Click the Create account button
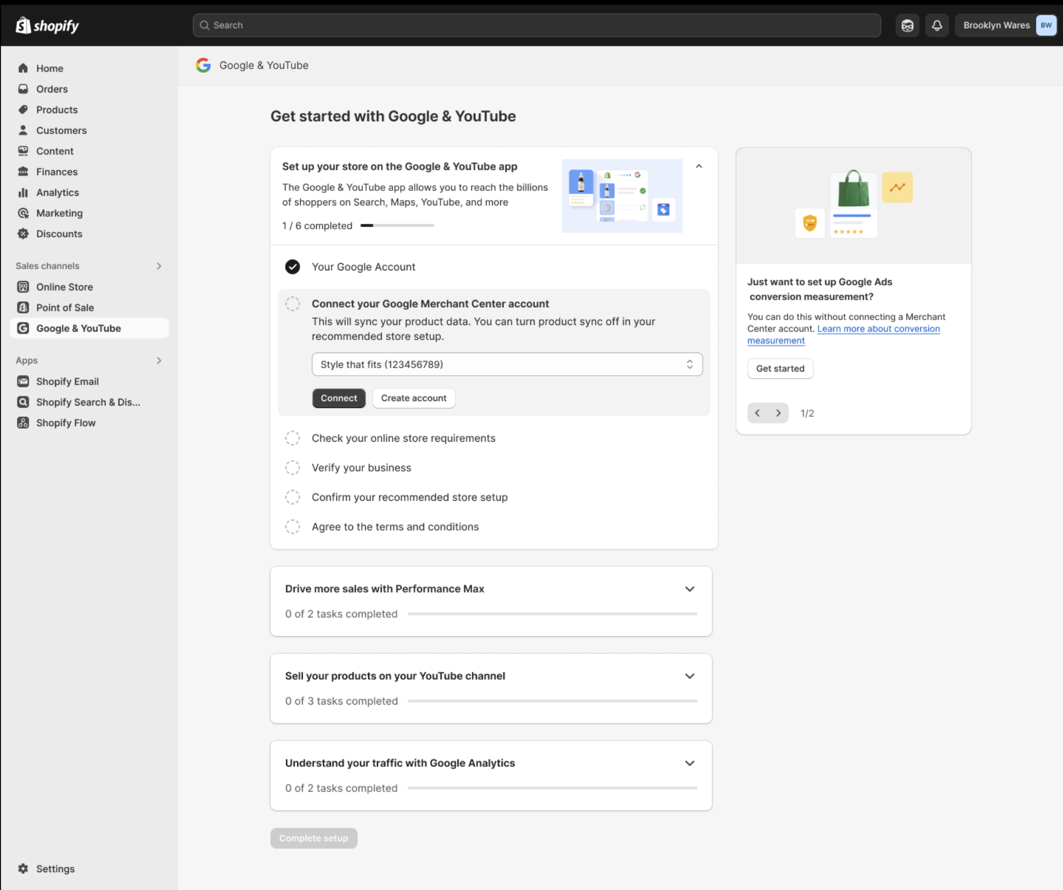Viewport: 1063px width, 890px height. [x=414, y=398]
